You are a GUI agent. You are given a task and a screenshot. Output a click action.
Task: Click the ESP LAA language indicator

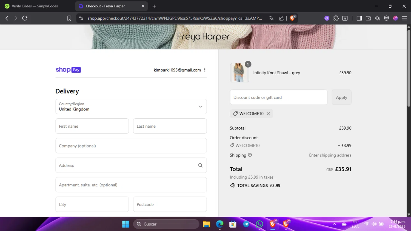pos(355,224)
